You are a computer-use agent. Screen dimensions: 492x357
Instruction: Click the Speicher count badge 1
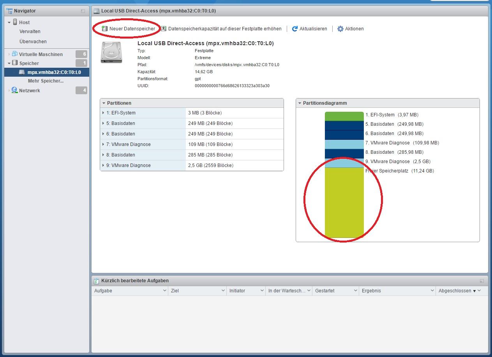[81, 63]
